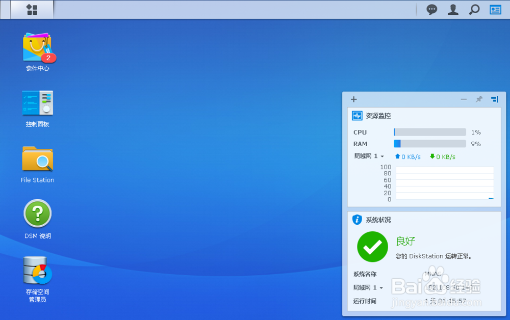
Task: Click the 运行时间 uptime label
Action: (365, 301)
